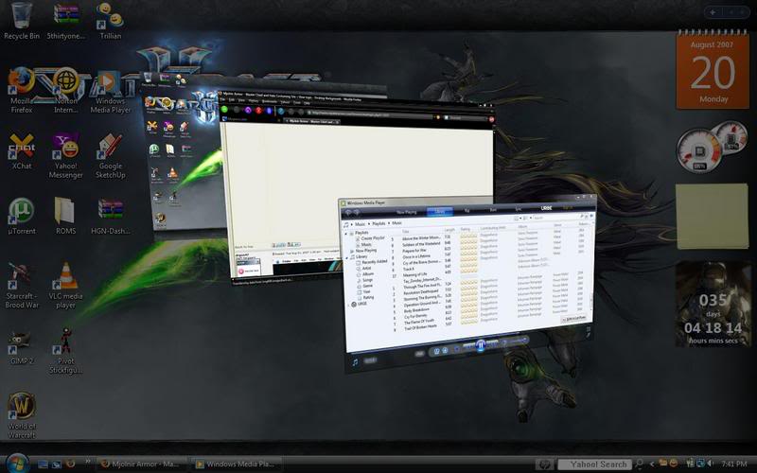Viewport: 757px width, 473px height.
Task: Select track Meaning of Life
Action: point(416,274)
